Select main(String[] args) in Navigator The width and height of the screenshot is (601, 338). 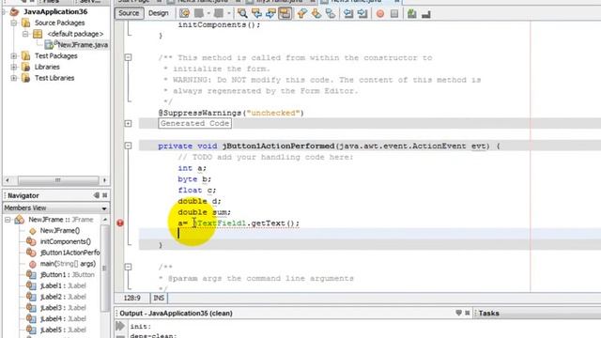pyautogui.click(x=68, y=264)
